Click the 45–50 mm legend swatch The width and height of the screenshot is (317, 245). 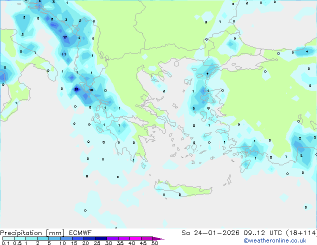(x=147, y=238)
